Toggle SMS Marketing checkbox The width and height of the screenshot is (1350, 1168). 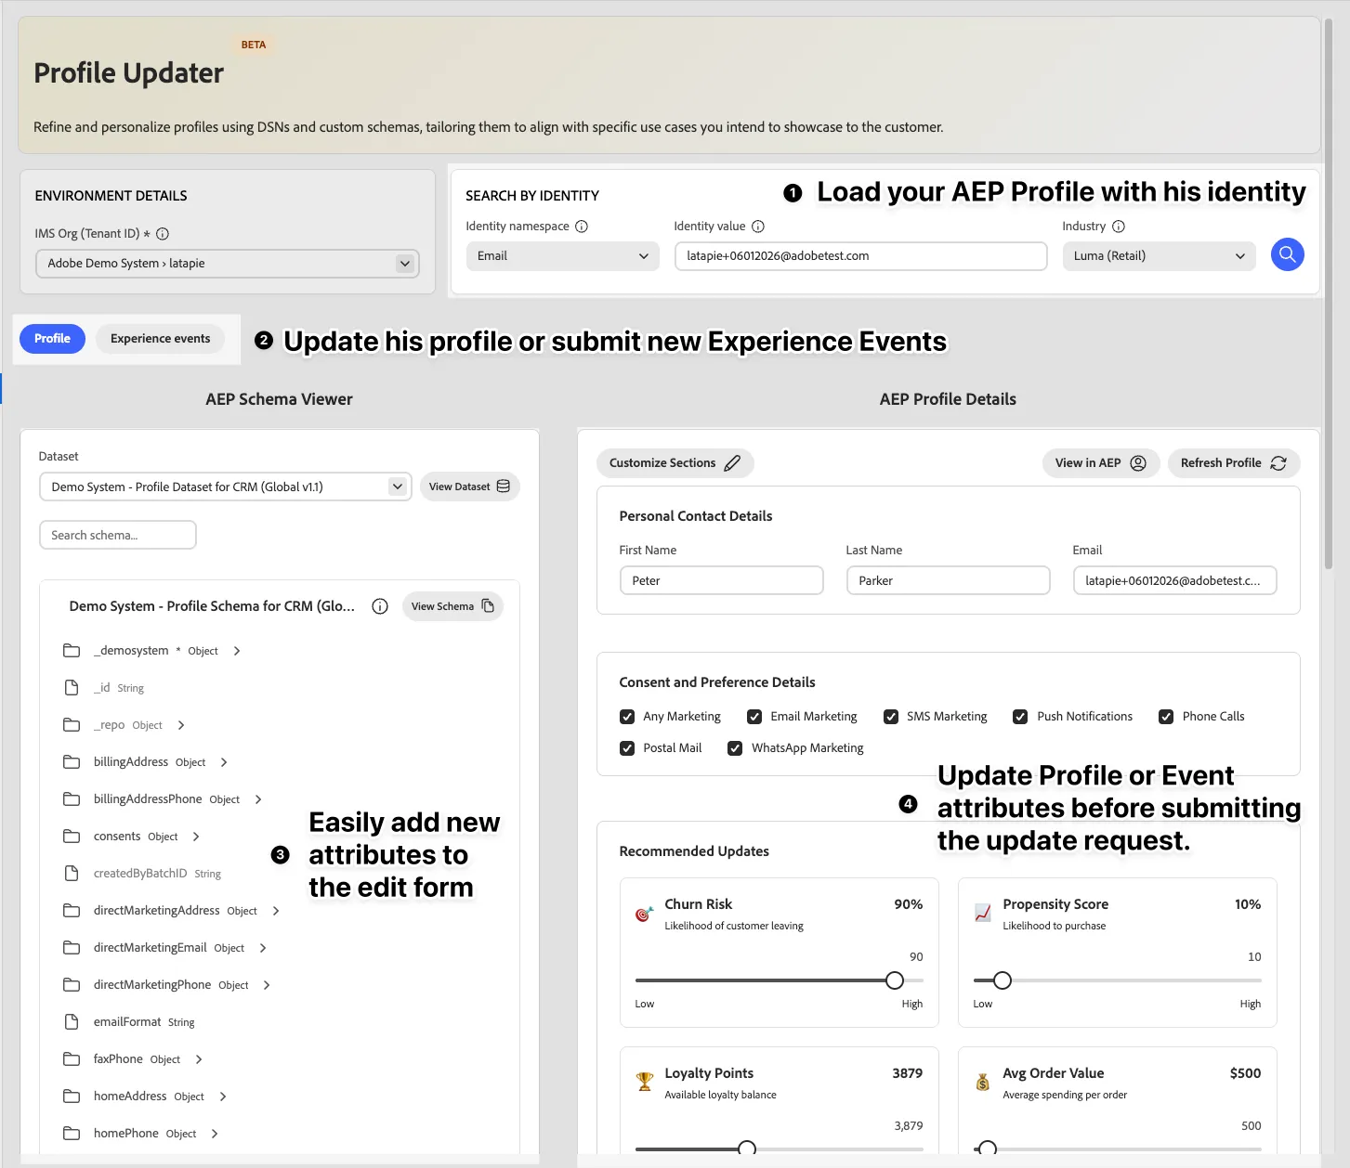[891, 717]
